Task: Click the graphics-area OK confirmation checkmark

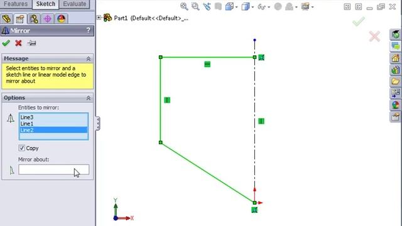Action: point(359,21)
